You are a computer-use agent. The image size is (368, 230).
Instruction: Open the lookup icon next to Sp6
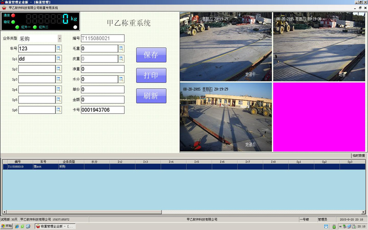(x=59, y=110)
